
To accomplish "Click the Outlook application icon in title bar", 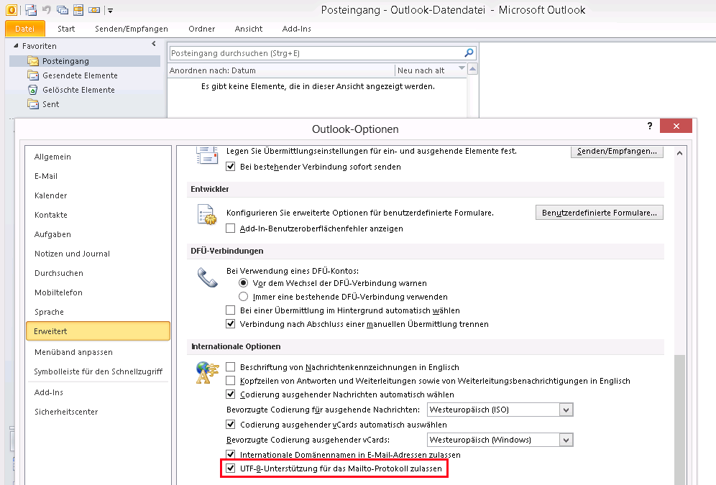I will (x=12, y=10).
